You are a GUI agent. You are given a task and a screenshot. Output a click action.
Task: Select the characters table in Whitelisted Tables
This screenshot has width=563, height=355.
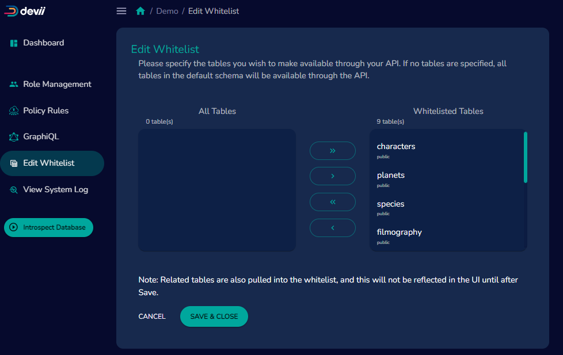396,146
